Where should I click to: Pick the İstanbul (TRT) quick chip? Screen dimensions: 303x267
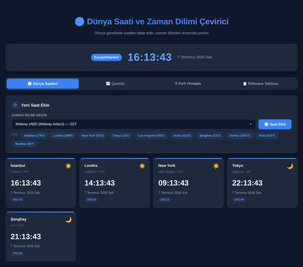[x=35, y=136]
